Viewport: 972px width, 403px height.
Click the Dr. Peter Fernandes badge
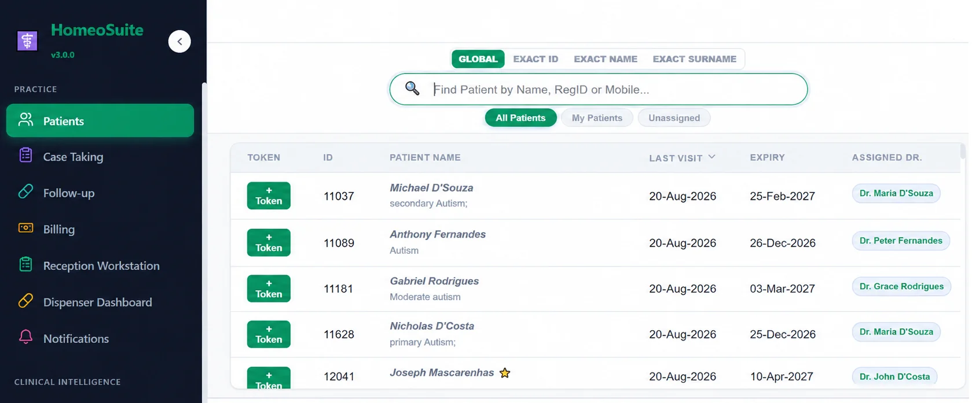[x=901, y=241]
